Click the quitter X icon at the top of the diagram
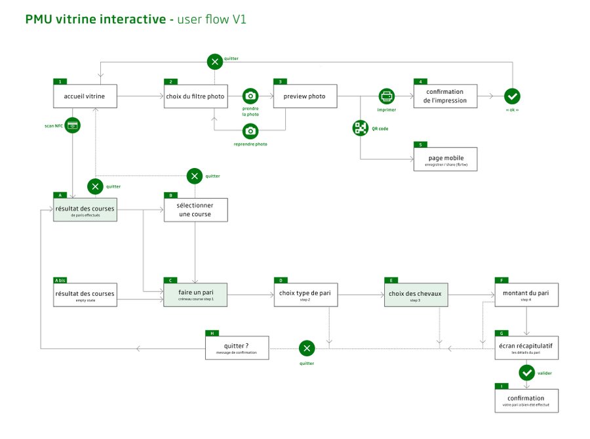 coord(214,62)
